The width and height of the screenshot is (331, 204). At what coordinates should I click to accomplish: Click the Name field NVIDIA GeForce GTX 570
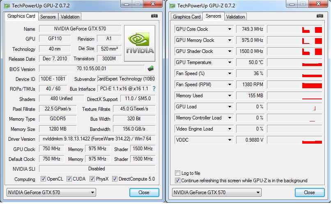[x=80, y=29]
